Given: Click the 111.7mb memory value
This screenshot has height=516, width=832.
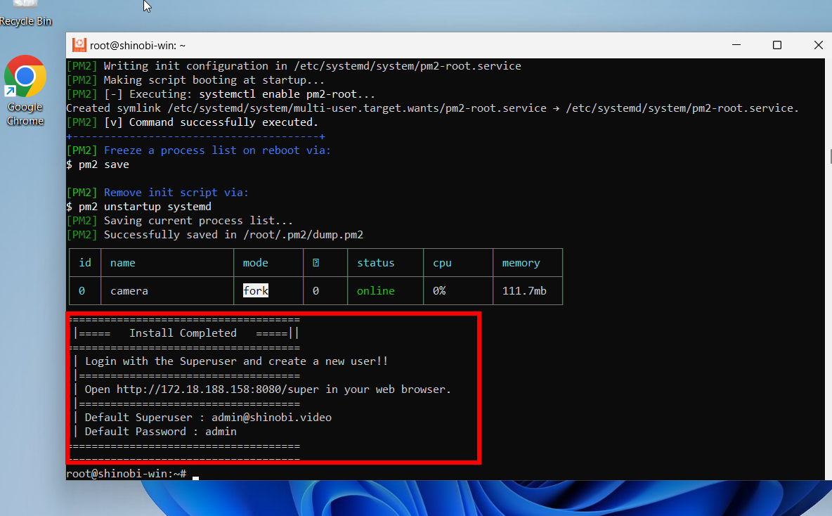Looking at the screenshot, I should pos(524,290).
